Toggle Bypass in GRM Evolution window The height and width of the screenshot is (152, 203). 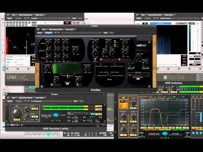click(139, 18)
